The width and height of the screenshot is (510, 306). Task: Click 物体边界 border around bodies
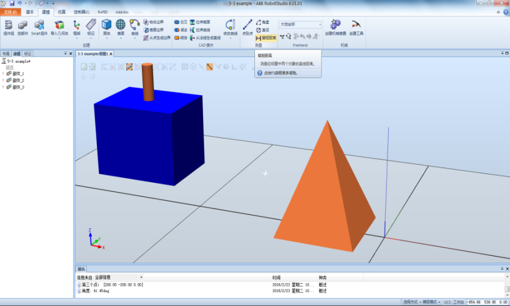pyautogui.click(x=153, y=22)
